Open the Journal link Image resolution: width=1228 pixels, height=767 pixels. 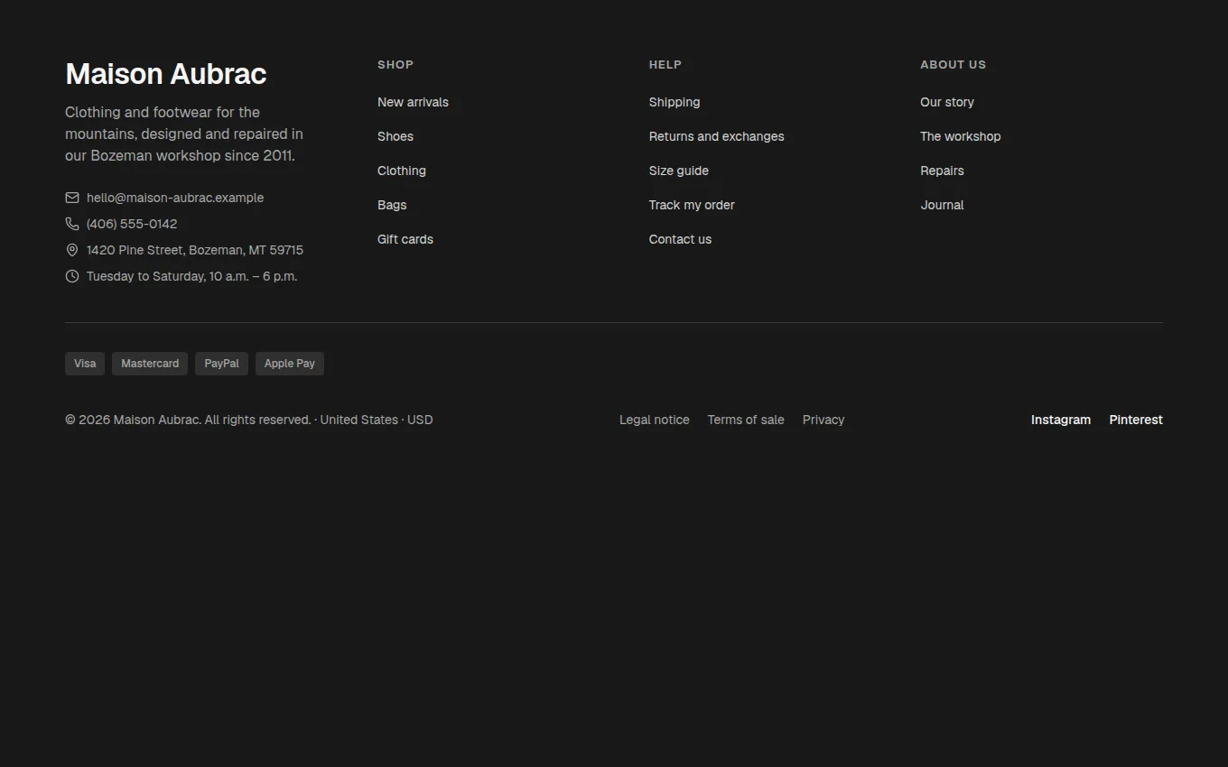[942, 205]
